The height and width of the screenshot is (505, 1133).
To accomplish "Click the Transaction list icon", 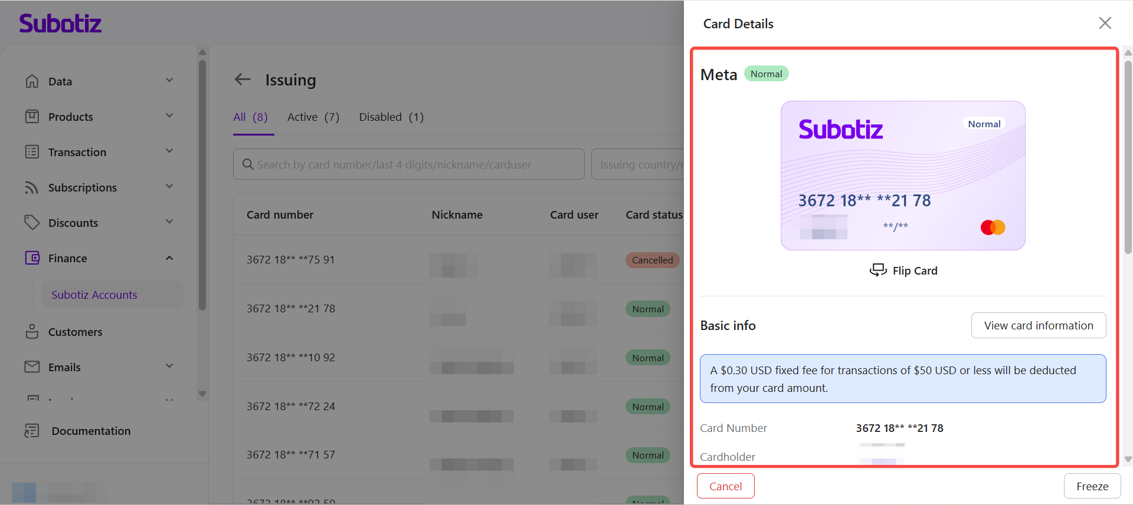I will tap(32, 152).
